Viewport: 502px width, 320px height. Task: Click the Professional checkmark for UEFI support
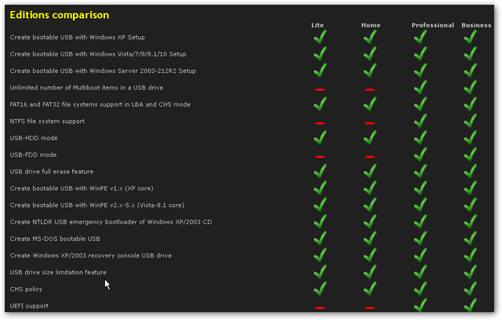coord(420,304)
